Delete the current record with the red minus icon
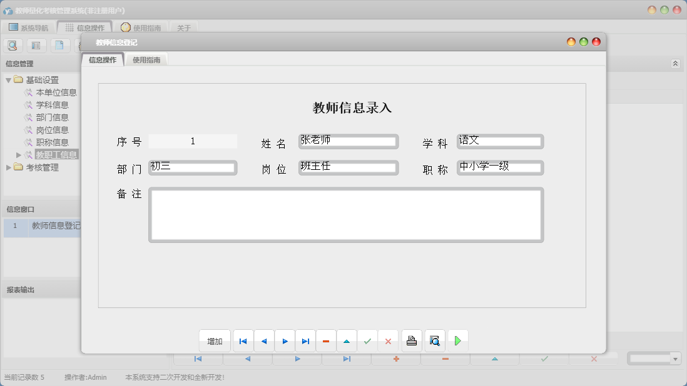This screenshot has height=386, width=687. (x=326, y=340)
